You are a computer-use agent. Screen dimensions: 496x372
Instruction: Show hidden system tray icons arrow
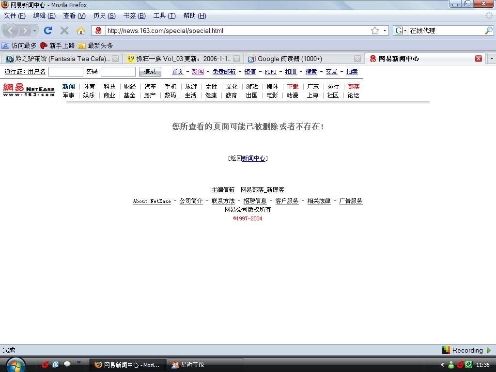point(442,365)
